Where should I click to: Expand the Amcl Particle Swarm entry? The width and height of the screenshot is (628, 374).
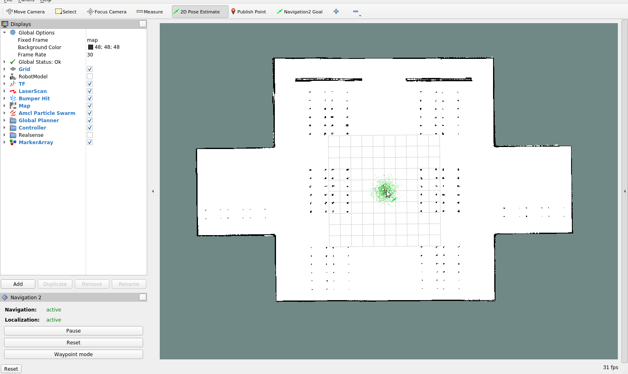[4, 113]
